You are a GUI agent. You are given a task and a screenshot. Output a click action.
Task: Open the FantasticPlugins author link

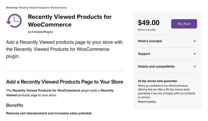[42, 32]
